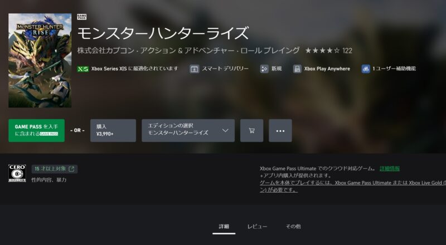Image resolution: width=446 pixels, height=245 pixels.
Task: Click the 性的内容、暴力 content descriptor text
Action: (x=49, y=180)
